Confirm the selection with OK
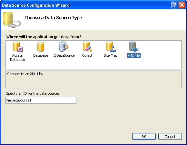 point(144,136)
